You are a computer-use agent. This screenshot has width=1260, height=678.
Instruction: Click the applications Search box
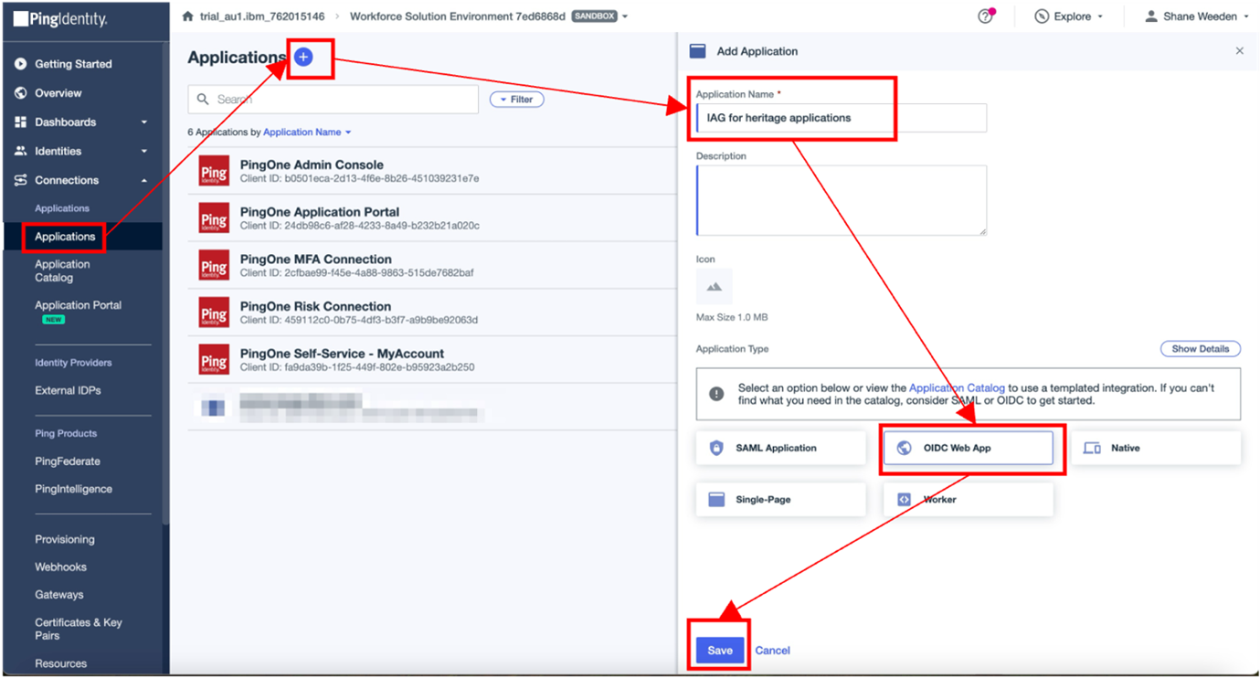(333, 100)
